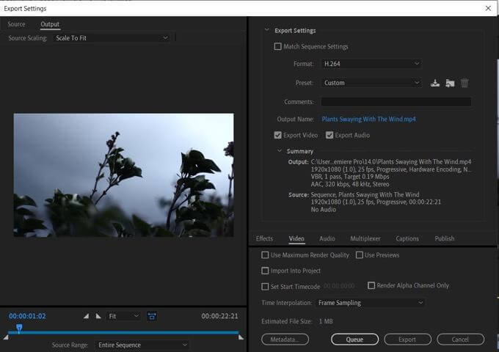
Task: Click the Import Preset folder icon
Action: [450, 83]
